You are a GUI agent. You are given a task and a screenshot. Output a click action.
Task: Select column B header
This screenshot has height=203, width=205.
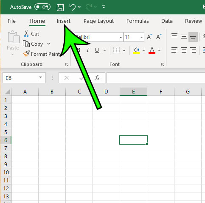(x=52, y=92)
